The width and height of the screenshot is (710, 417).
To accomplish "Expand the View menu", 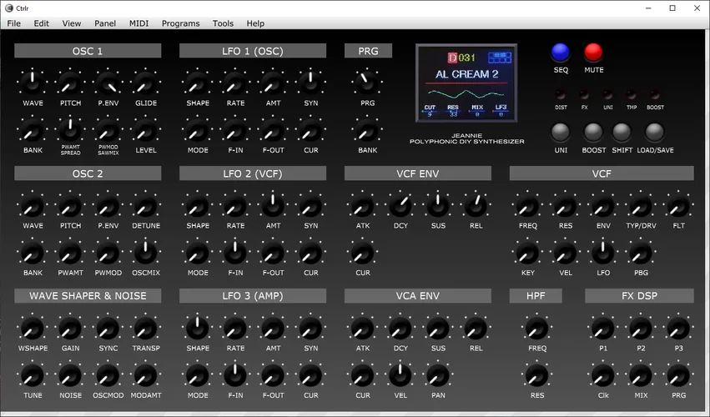I will [x=72, y=23].
